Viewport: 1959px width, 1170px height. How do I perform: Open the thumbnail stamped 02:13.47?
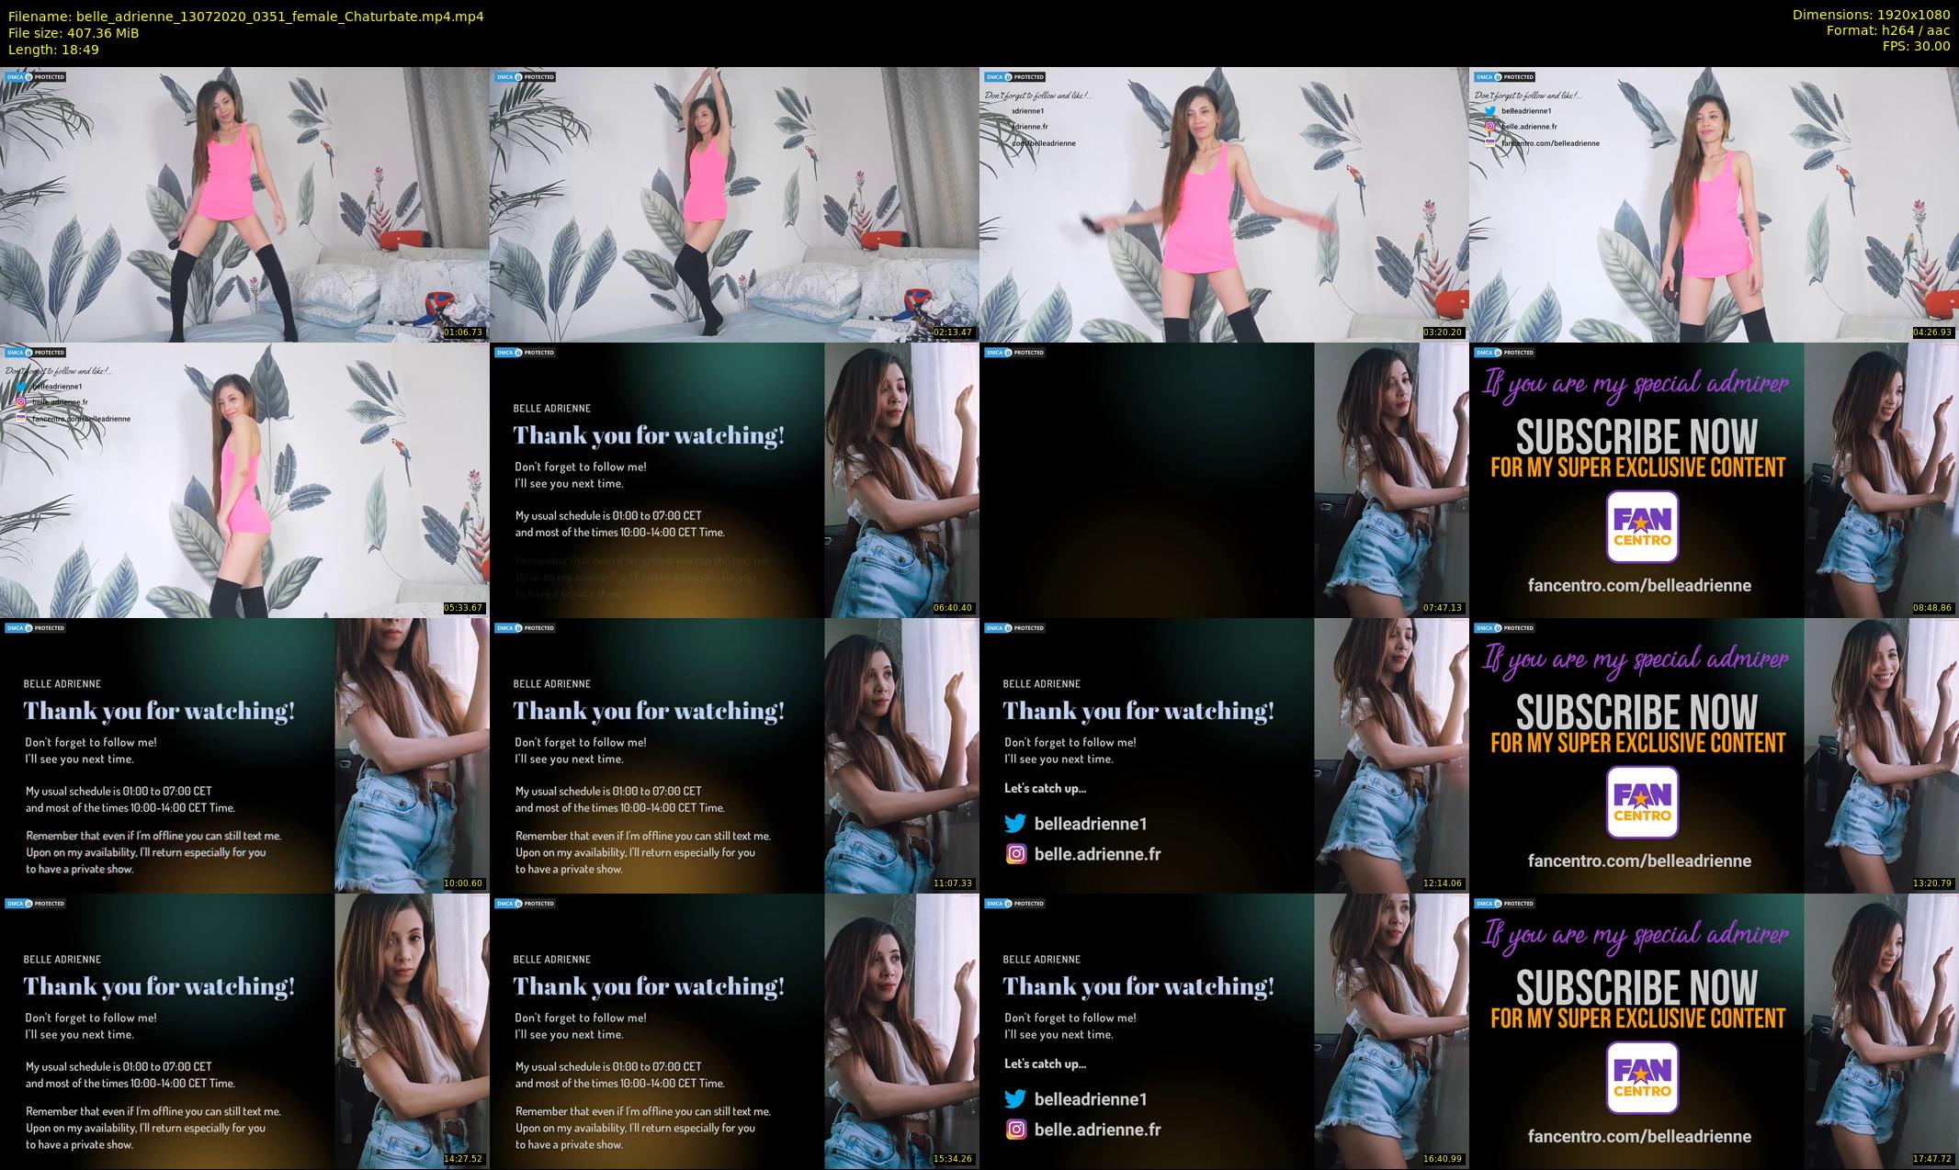734,204
